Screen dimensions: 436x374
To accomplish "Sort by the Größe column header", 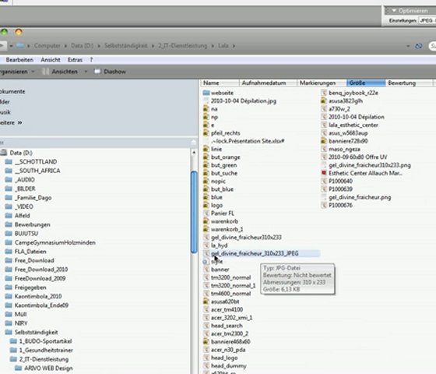I will click(366, 83).
